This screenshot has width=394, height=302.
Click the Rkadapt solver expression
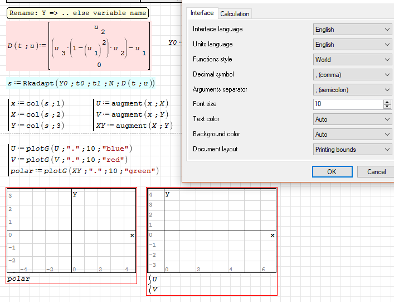[x=82, y=84]
